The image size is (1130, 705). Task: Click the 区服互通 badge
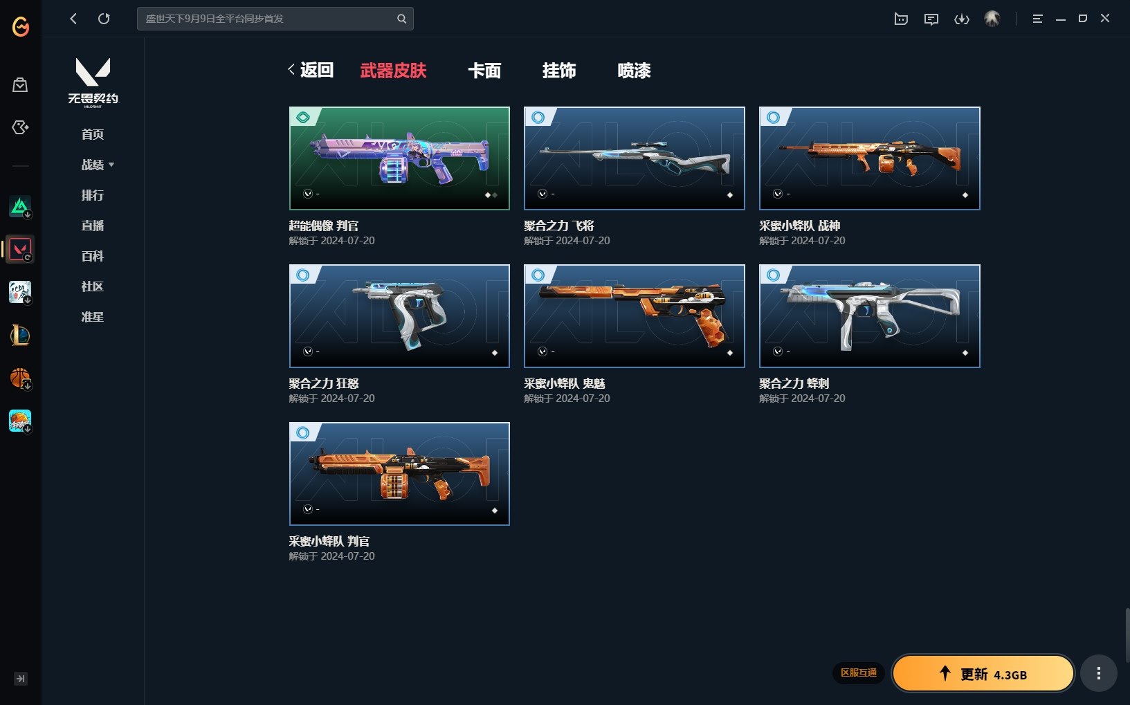pos(858,672)
